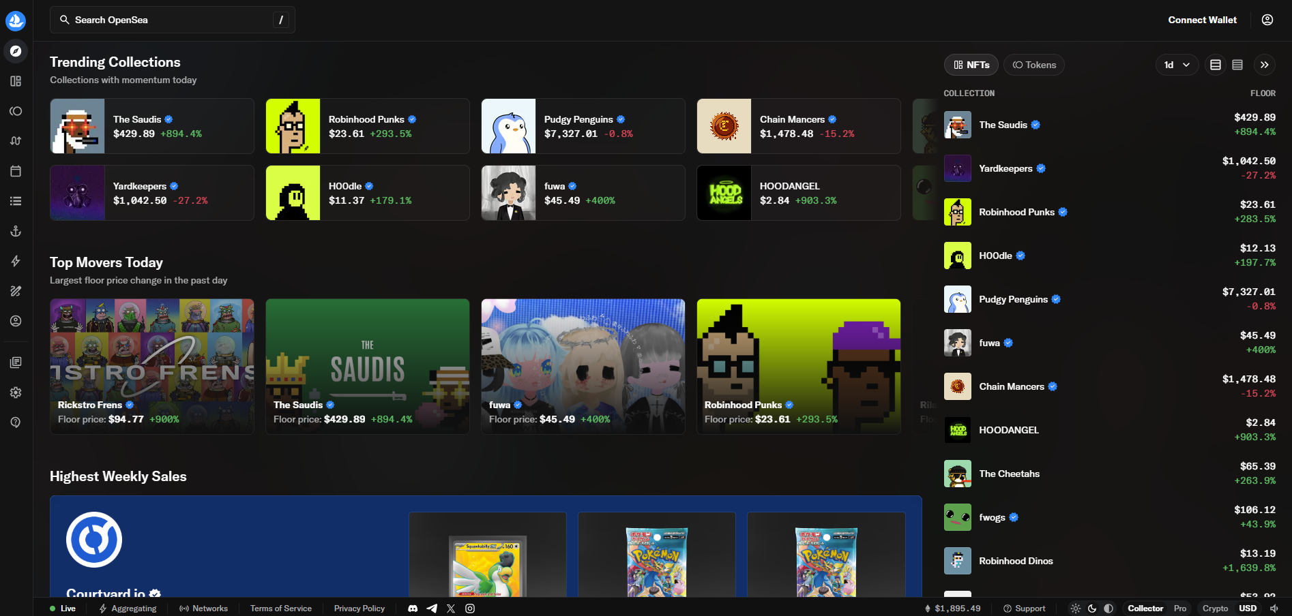
Task: Open Networks in the footer
Action: [203, 609]
